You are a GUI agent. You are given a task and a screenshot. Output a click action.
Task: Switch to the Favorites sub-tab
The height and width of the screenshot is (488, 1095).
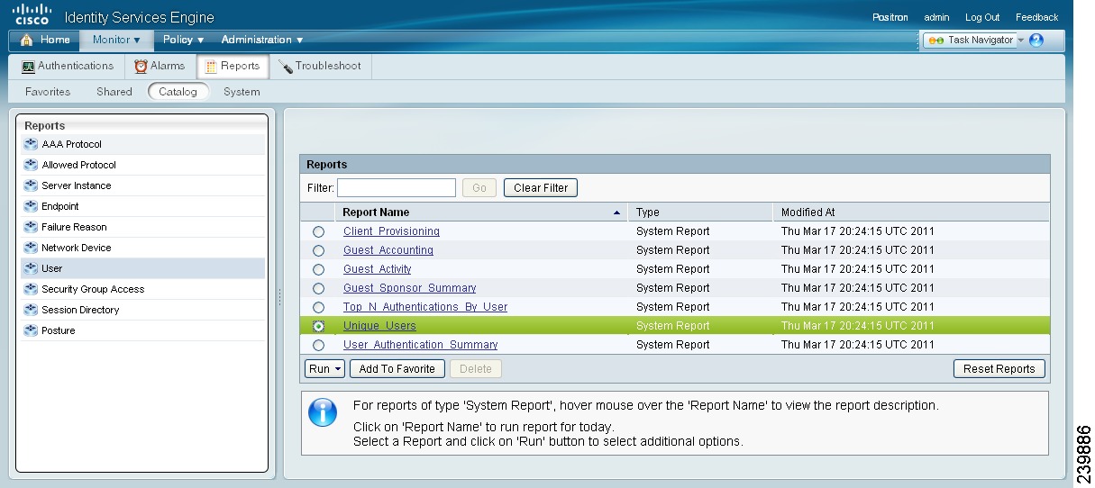point(48,92)
